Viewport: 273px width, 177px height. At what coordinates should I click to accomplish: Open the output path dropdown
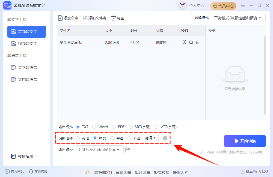pos(100,150)
